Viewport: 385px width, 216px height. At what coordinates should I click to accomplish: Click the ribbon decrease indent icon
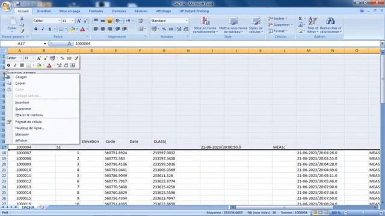tap(118, 29)
